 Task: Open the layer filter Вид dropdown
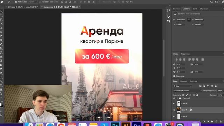click(182, 86)
